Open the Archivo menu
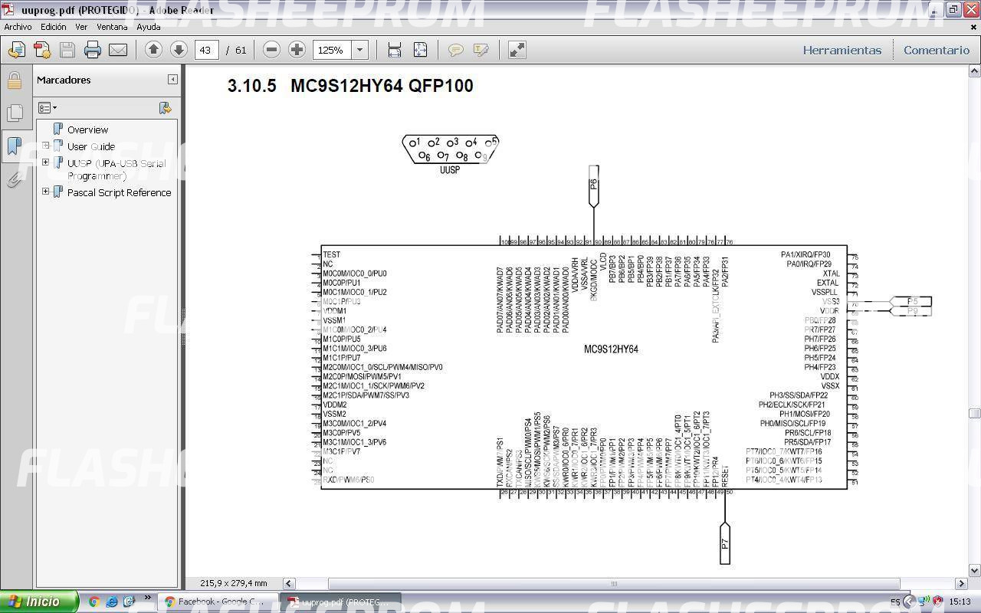Image resolution: width=981 pixels, height=613 pixels. pyautogui.click(x=18, y=27)
